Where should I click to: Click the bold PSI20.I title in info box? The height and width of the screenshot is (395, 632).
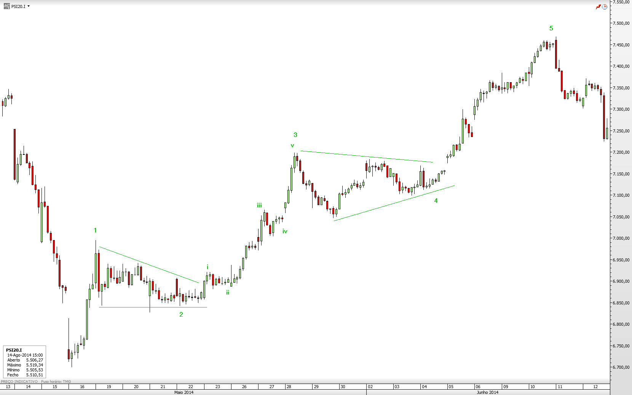[14, 350]
